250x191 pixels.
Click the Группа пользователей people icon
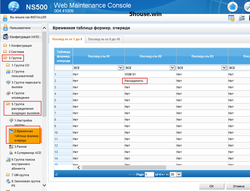(x=8, y=72)
